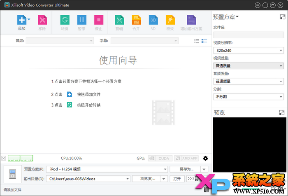This screenshot has height=196, width=288.
Task: Click the Xilisoft app icon in title bar
Action: point(7,5)
